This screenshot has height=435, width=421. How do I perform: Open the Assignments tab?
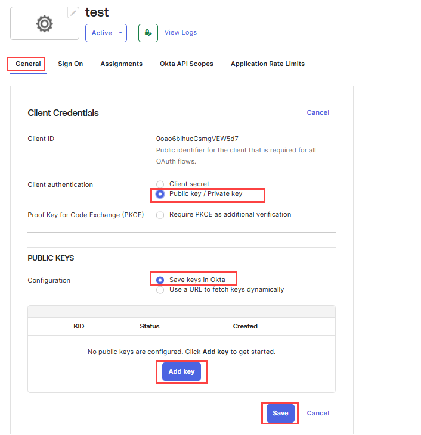coord(121,64)
